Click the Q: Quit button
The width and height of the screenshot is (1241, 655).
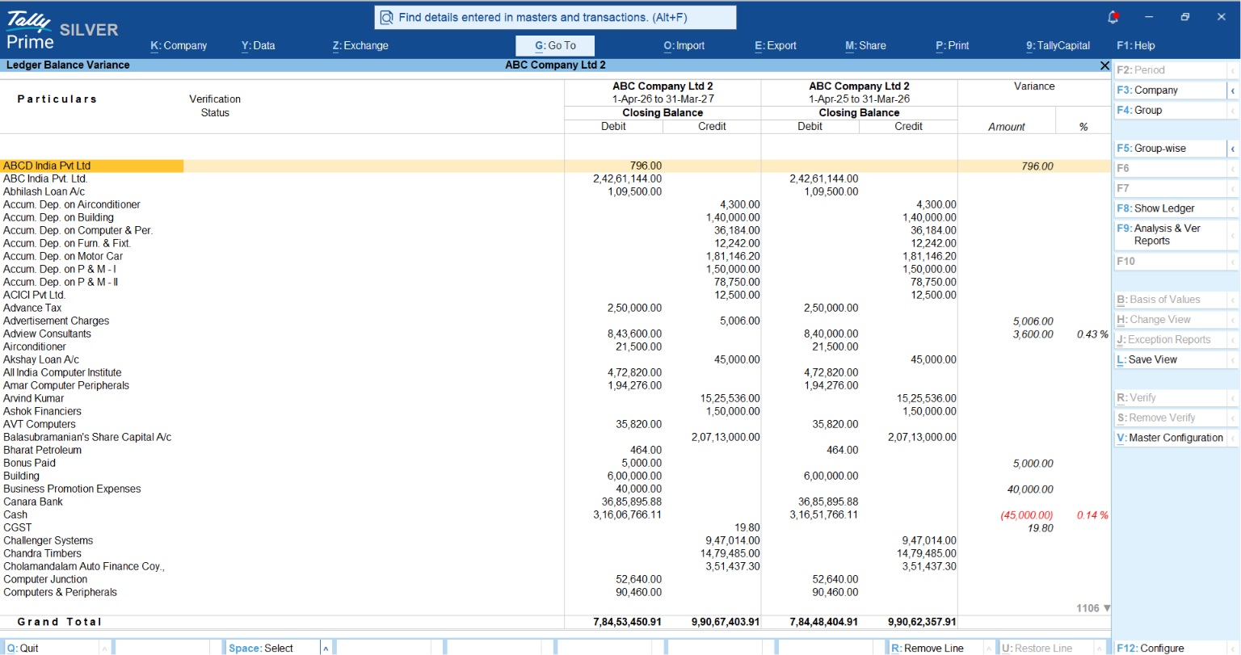coord(52,648)
